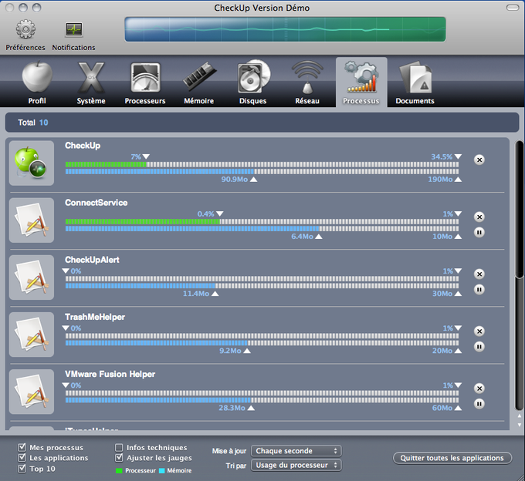Click the ConnectService blue memory gauge
The width and height of the screenshot is (525, 481).
[x=192, y=229]
